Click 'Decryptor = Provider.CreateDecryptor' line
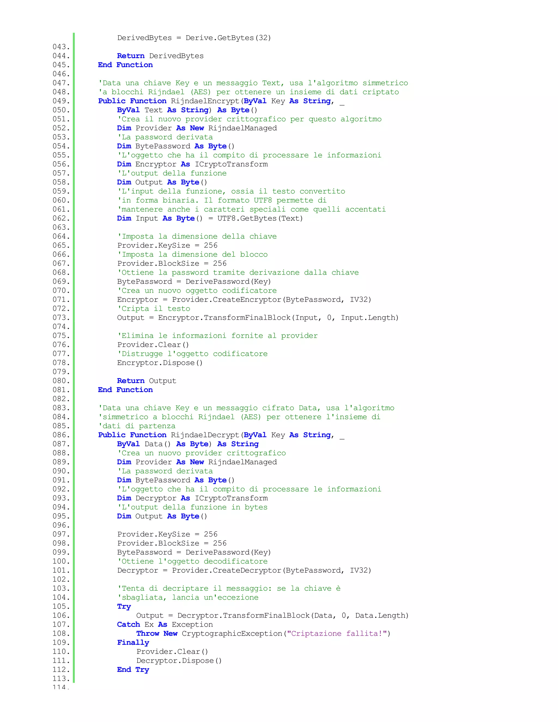This screenshot has width=558, height=722. (244, 570)
